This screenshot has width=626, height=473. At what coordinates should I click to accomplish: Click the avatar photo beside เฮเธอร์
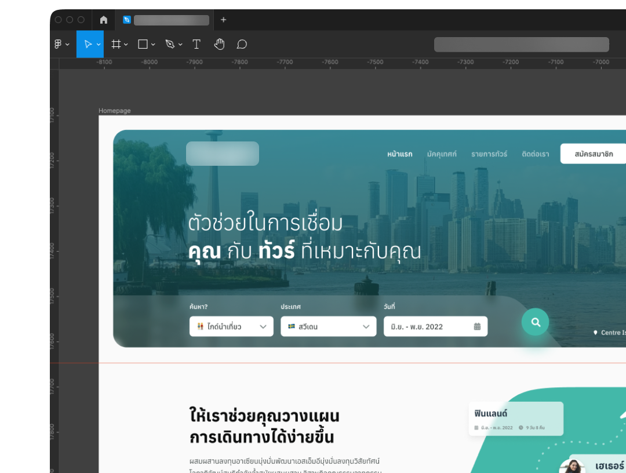pyautogui.click(x=573, y=467)
